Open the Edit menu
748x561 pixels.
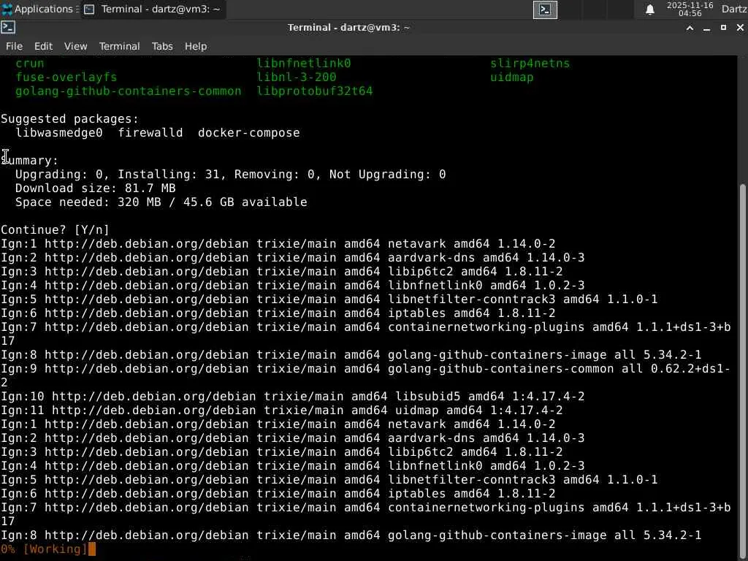pos(43,46)
